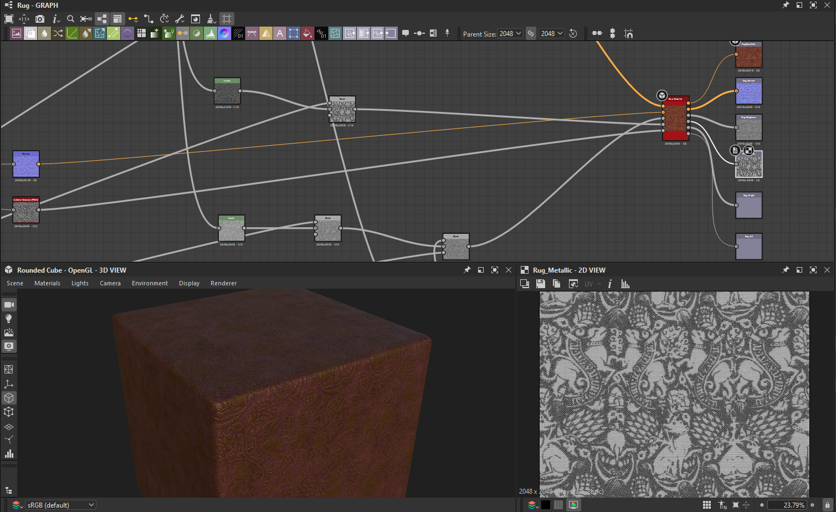The image size is (836, 512).
Task: Take a graph snapshot with camera icon
Action: pos(40,19)
